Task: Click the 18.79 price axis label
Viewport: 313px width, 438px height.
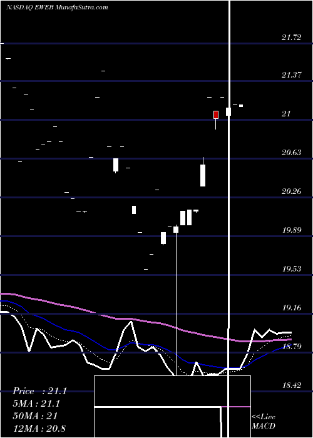Action: coord(292,347)
